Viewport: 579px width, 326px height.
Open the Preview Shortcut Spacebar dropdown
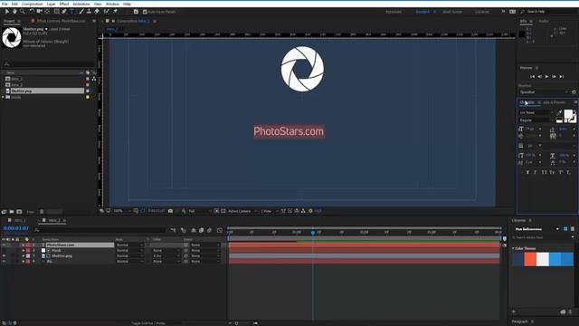[x=544, y=92]
